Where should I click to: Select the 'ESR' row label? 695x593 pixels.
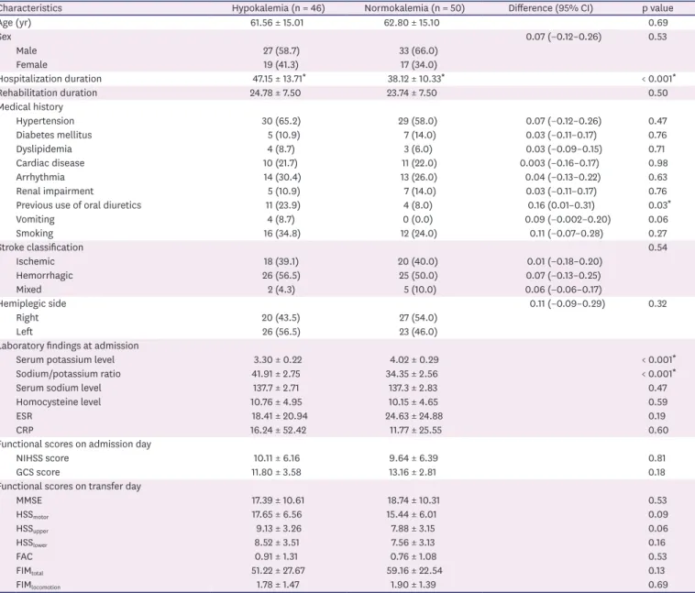tap(24, 416)
